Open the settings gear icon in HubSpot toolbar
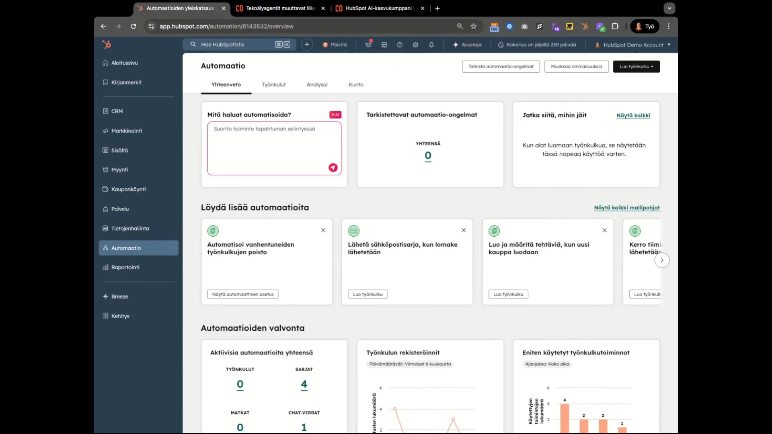This screenshot has height=434, width=772. coord(415,45)
